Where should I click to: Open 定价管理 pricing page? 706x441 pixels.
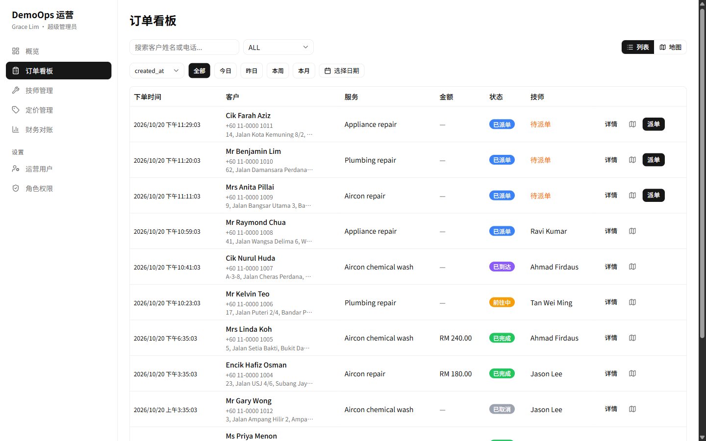59,110
